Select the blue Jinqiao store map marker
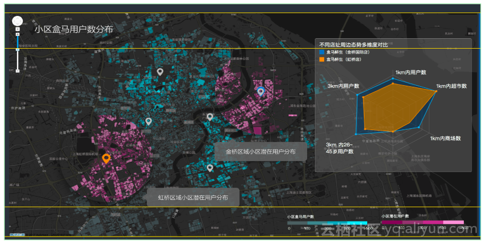The width and height of the screenshot is (484, 242). point(261,91)
